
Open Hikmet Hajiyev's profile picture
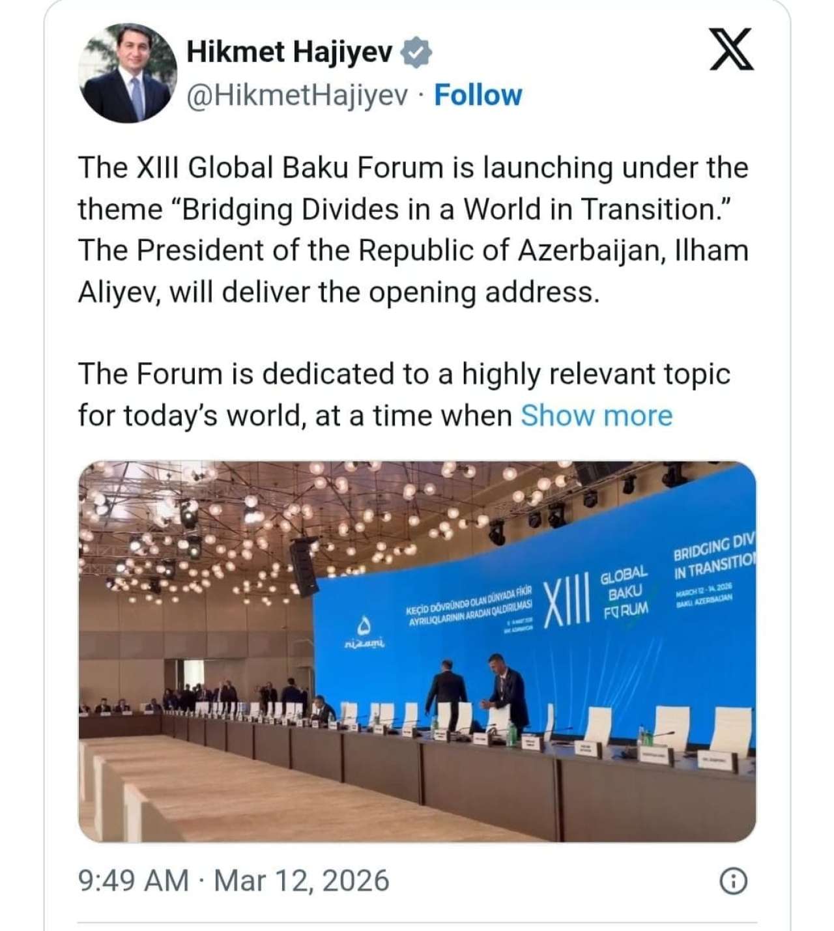pos(127,73)
